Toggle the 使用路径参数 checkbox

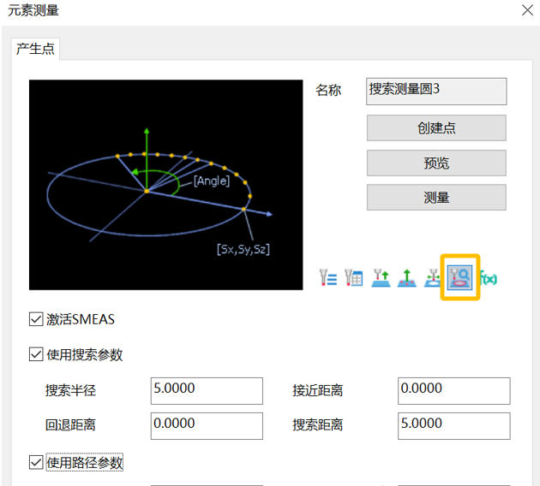coord(36,462)
